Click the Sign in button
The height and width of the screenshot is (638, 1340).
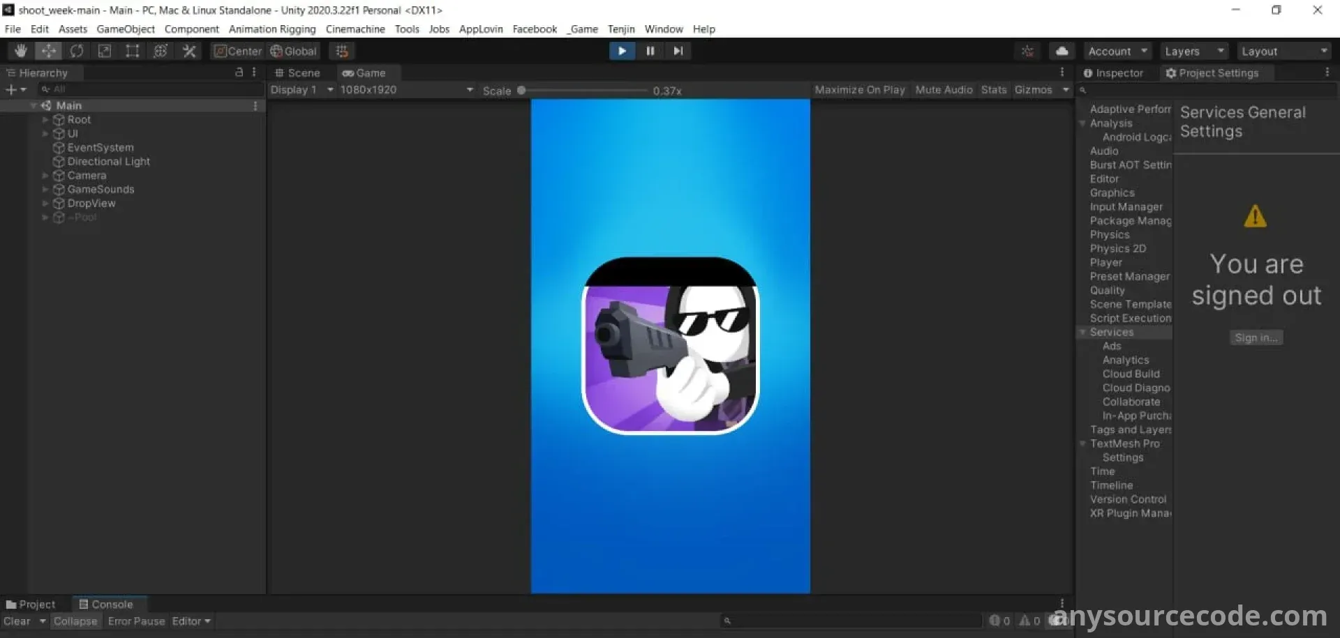[x=1256, y=338]
